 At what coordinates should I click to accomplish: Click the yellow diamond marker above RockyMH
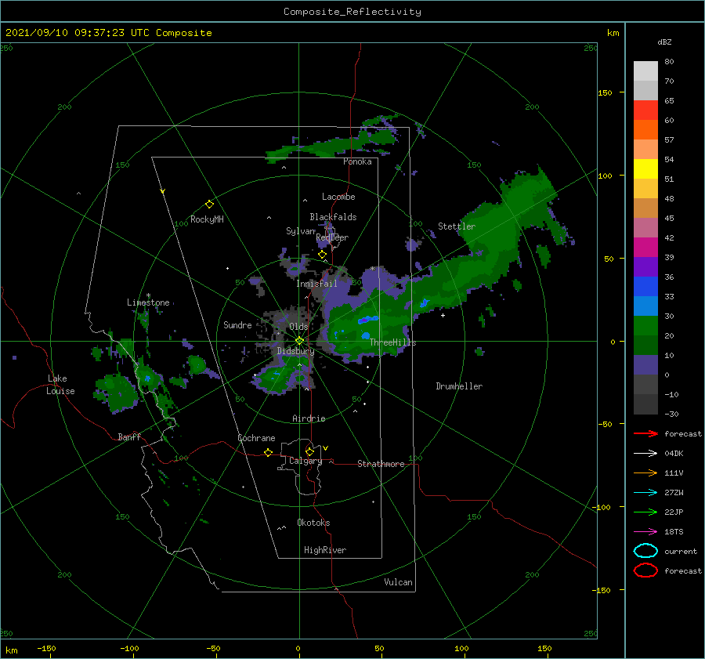[x=209, y=205]
